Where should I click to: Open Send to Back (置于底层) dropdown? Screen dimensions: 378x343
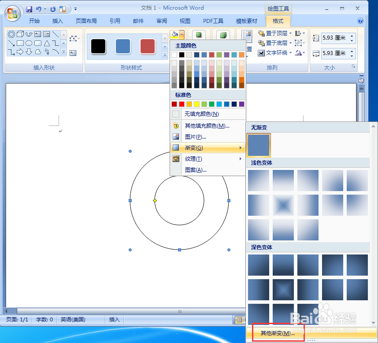(290, 43)
